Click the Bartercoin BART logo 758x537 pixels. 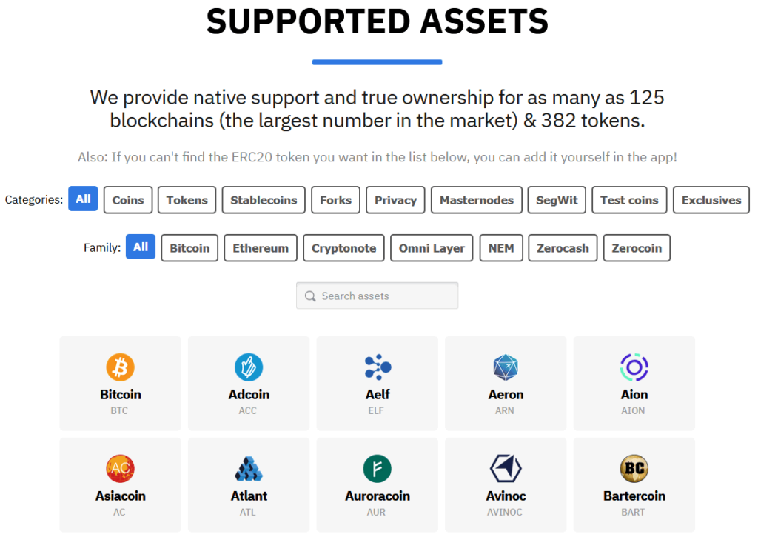tap(634, 468)
